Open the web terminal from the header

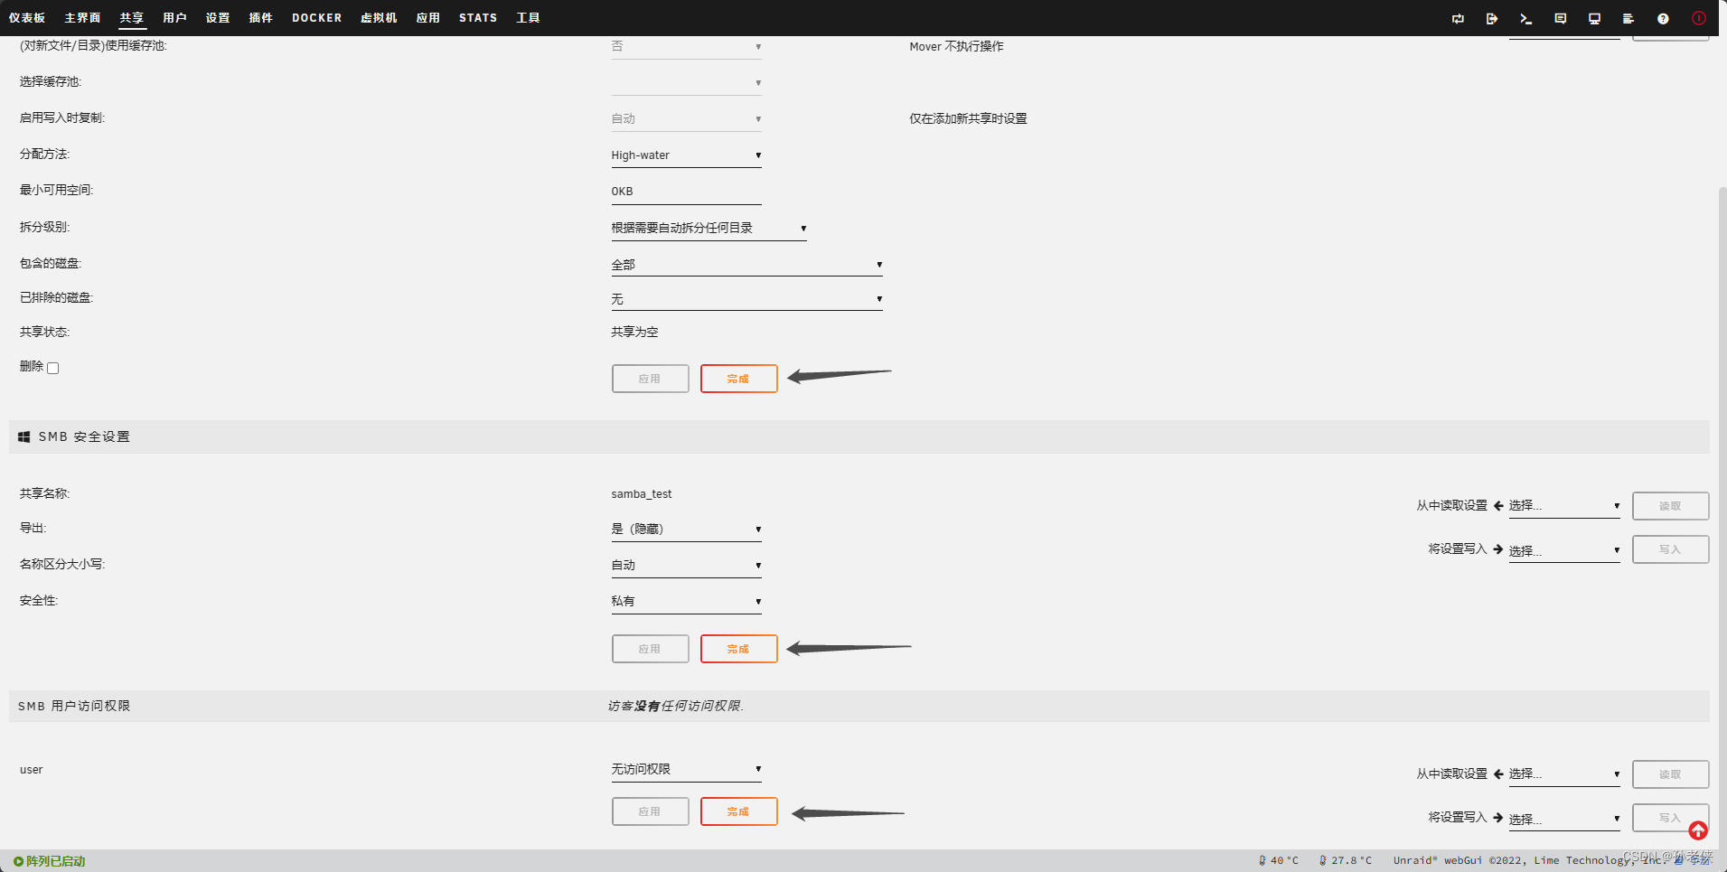1526,18
